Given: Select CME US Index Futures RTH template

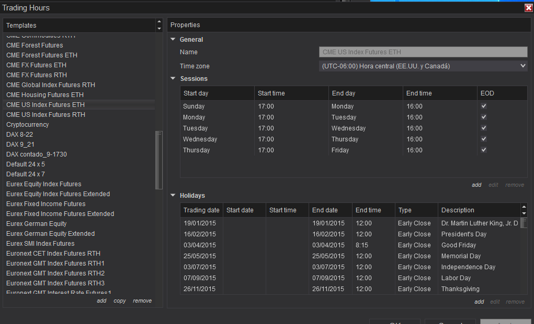Looking at the screenshot, I should coord(46,115).
